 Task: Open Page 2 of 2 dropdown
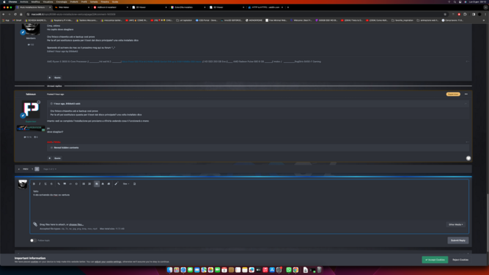[50, 169]
